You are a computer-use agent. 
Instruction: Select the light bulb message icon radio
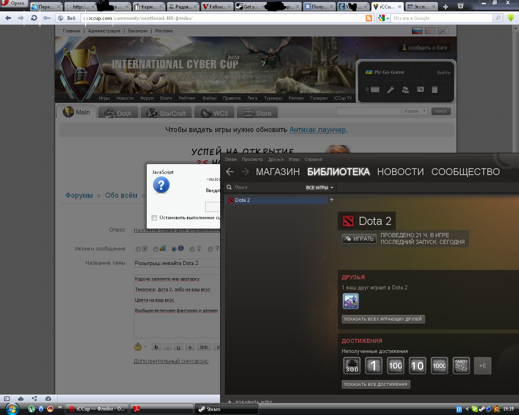click(x=192, y=249)
